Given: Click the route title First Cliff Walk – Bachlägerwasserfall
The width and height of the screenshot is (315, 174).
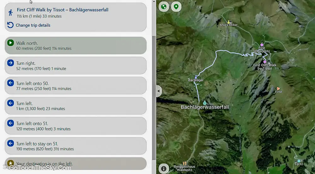Looking at the screenshot, I should [x=62, y=10].
